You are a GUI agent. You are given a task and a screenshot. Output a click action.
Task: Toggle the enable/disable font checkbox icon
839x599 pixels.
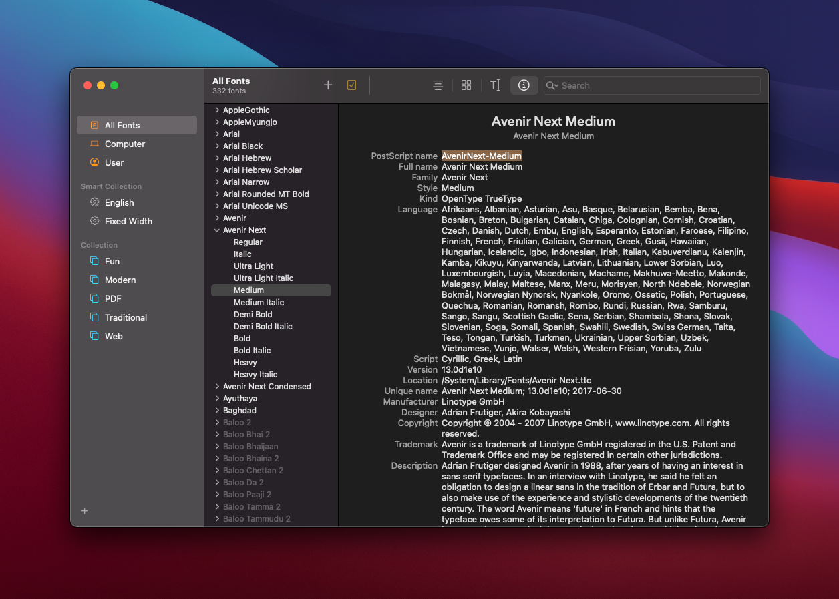(352, 85)
